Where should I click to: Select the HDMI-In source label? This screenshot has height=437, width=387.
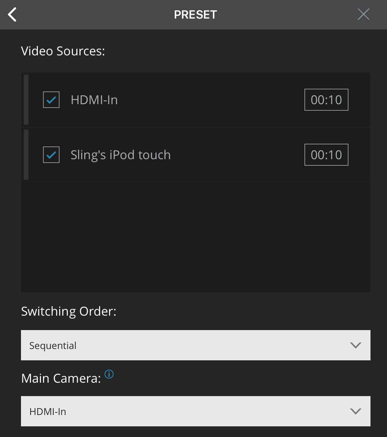[x=94, y=100]
